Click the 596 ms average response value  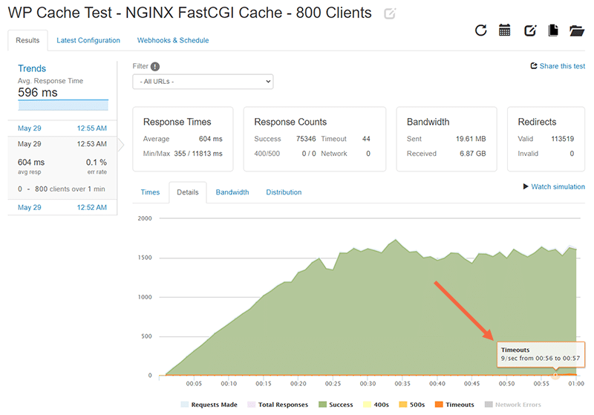point(38,92)
